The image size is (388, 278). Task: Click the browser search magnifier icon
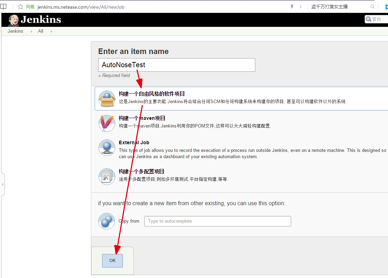[x=373, y=7]
